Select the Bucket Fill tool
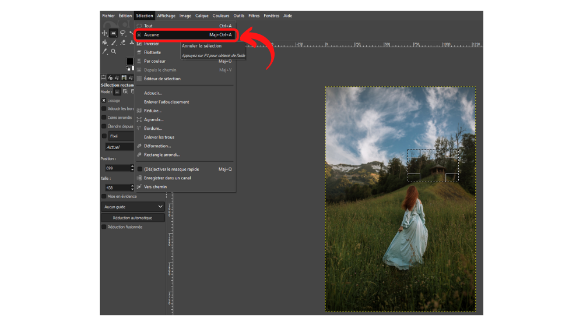 click(x=104, y=42)
